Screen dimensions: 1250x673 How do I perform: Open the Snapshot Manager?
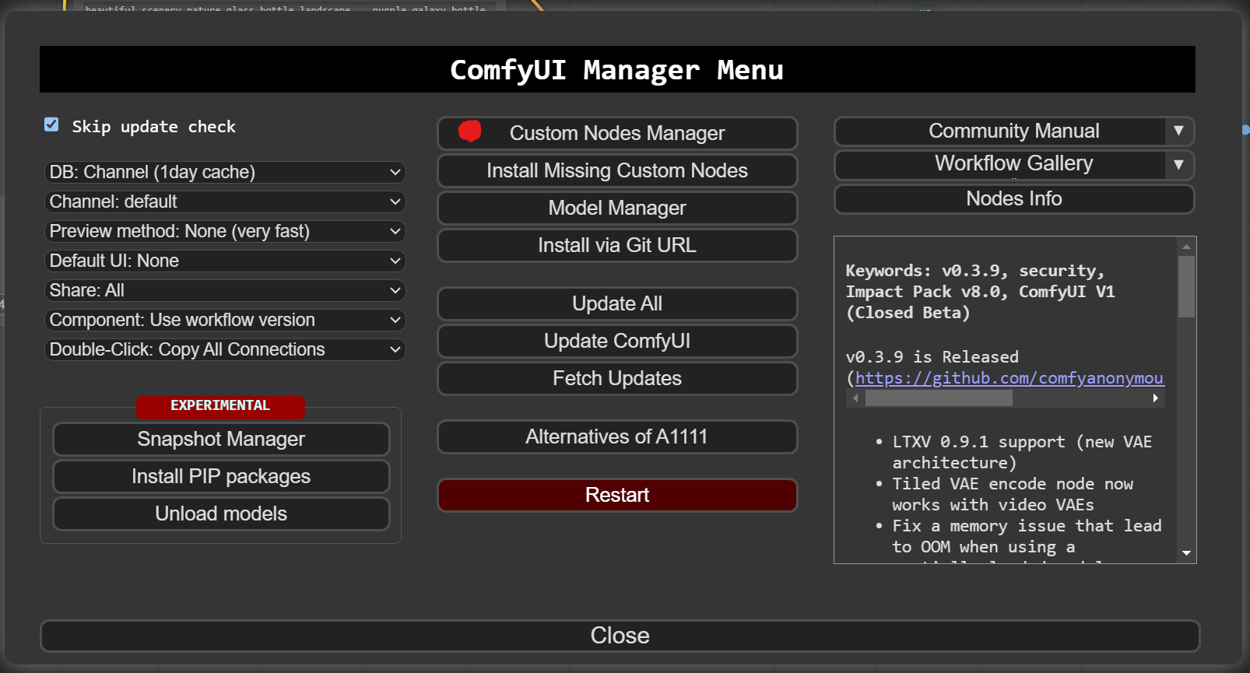click(221, 439)
